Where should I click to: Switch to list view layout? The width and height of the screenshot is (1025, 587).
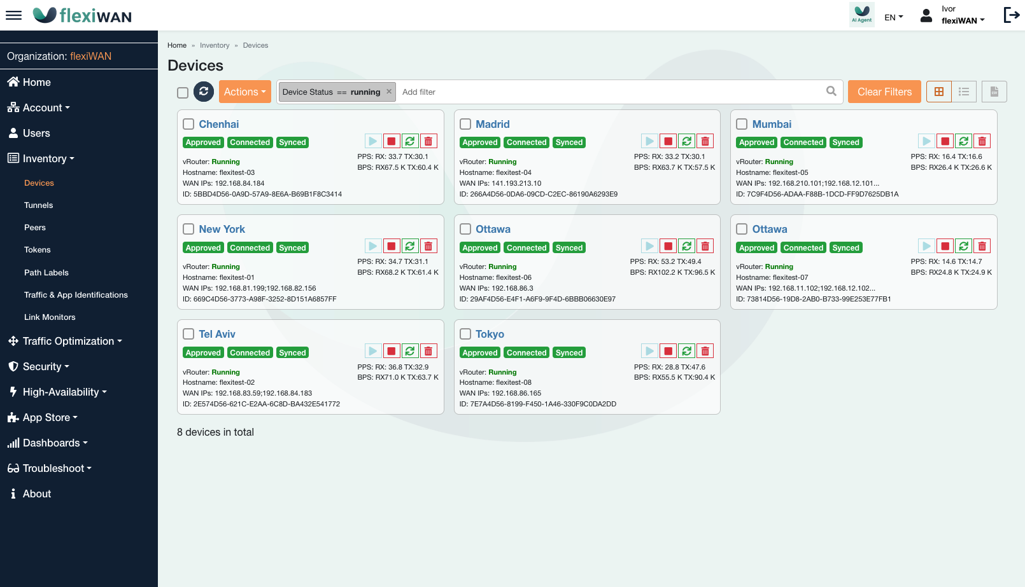coord(964,92)
